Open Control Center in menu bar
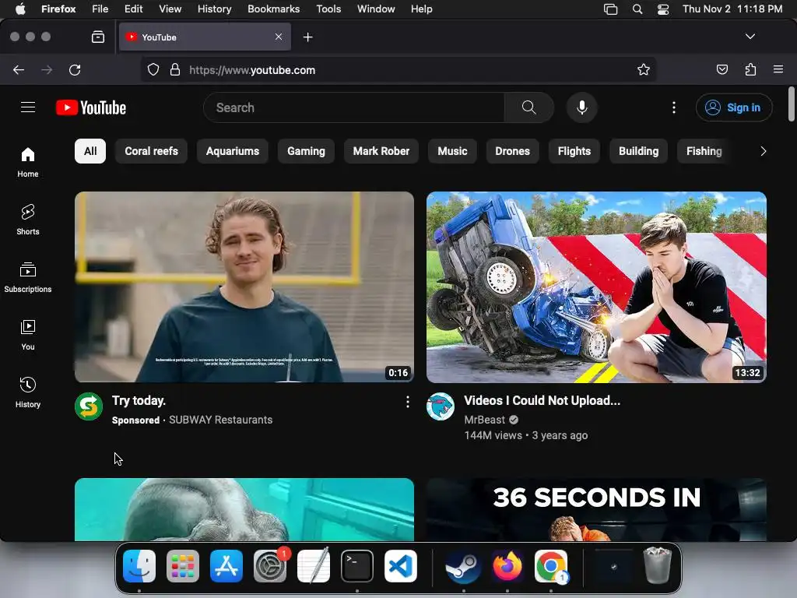The image size is (797, 598). click(663, 9)
